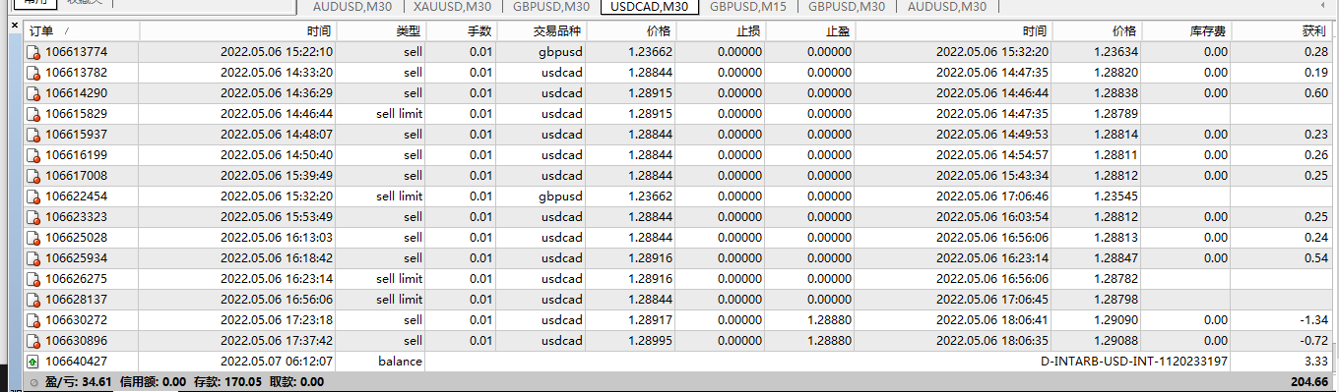Sort by 手数 column header
Viewport: 1339px width, 392px height.
click(x=462, y=32)
